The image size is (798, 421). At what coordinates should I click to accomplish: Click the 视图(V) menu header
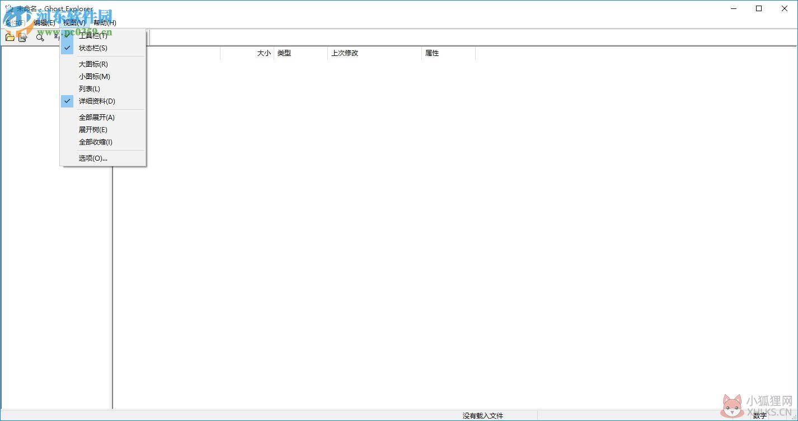[x=74, y=23]
